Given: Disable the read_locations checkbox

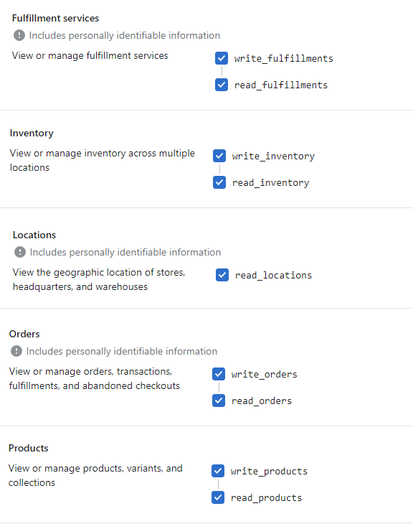Looking at the screenshot, I should coord(222,275).
